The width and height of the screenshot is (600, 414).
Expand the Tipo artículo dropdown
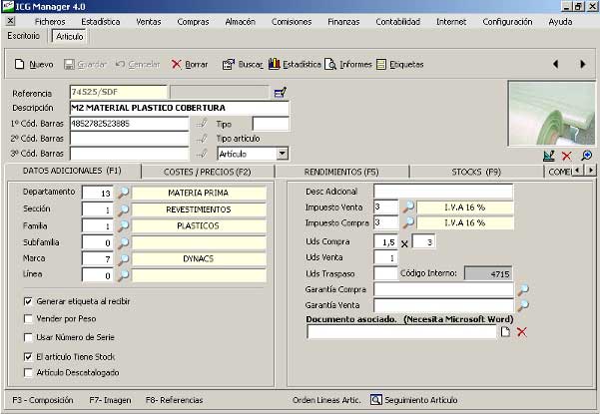click(283, 154)
